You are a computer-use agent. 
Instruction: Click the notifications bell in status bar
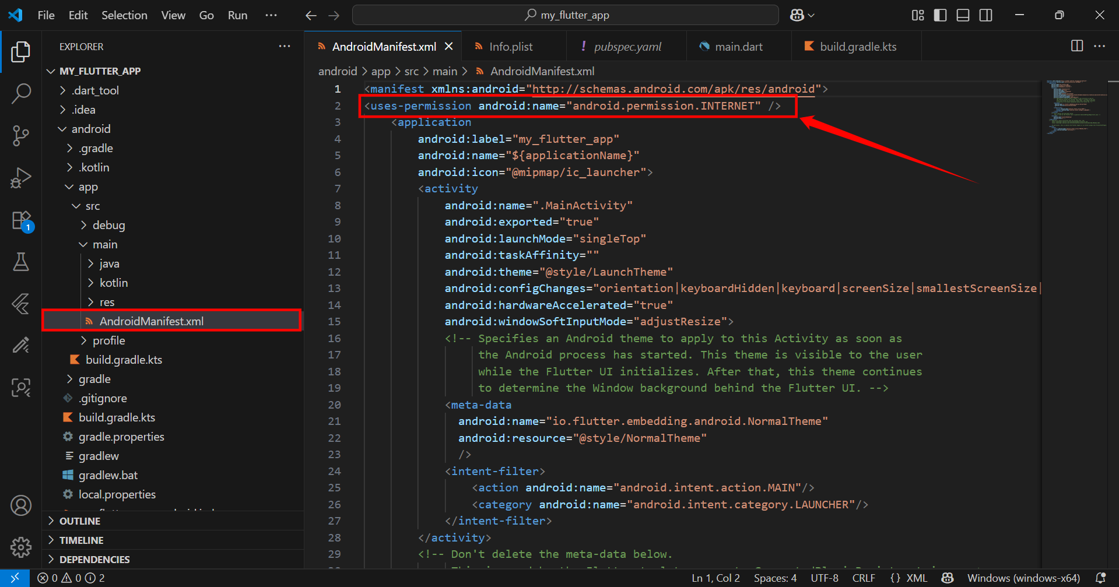(x=1100, y=578)
